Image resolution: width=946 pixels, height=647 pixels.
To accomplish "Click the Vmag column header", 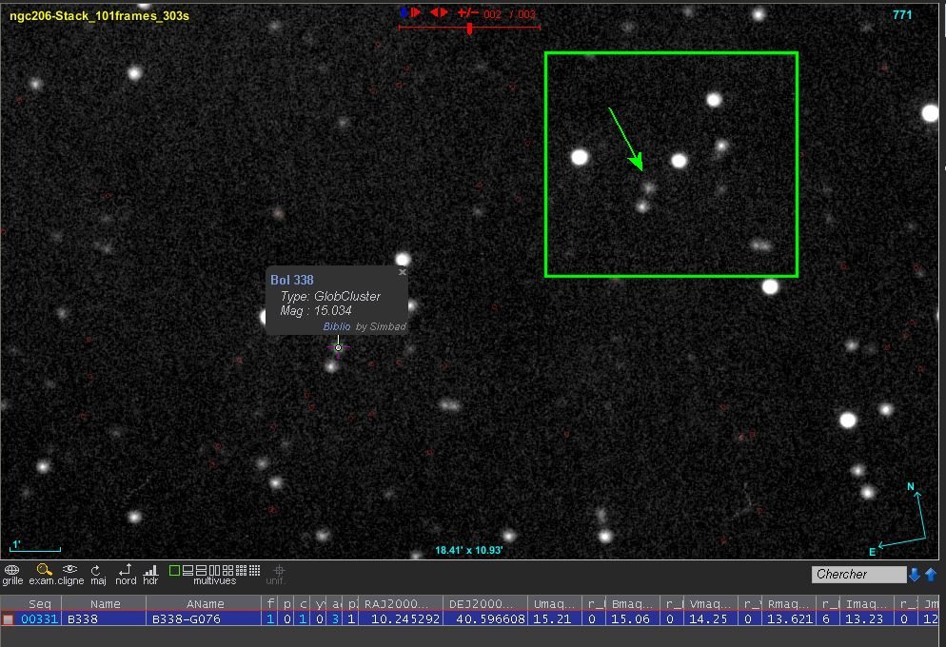I will tap(712, 603).
